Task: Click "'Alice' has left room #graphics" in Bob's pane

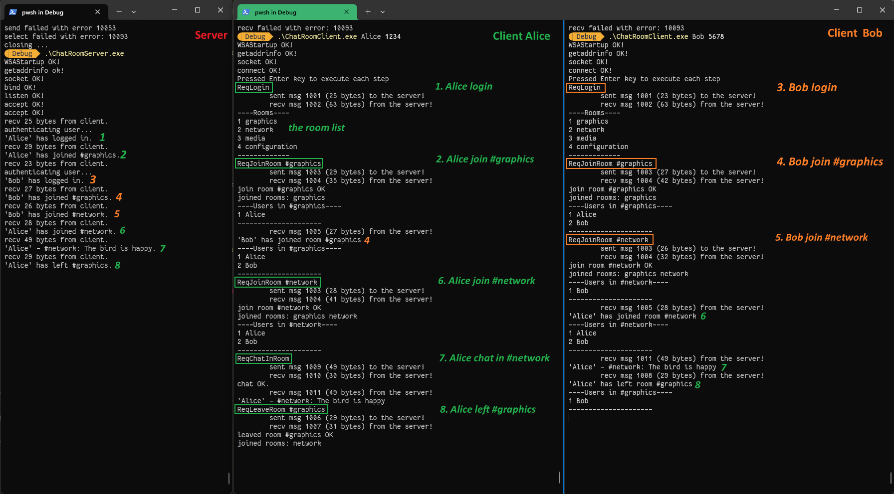Action: tap(630, 384)
